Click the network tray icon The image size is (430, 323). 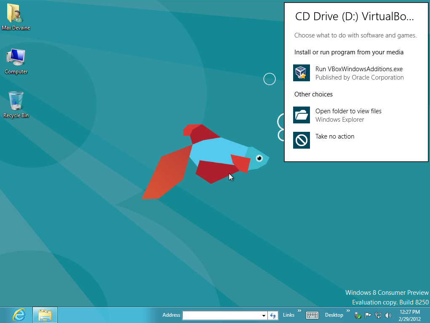(378, 315)
